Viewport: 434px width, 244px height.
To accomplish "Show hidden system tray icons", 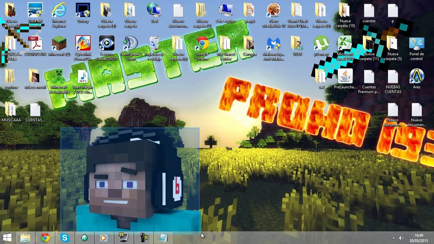I will pos(393,238).
